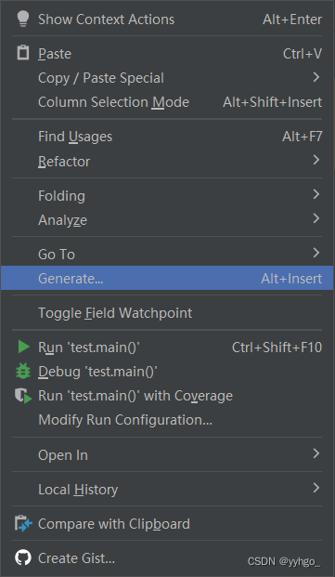335x577 pixels.
Task: Click the Create Gist... text
Action: click(76, 558)
